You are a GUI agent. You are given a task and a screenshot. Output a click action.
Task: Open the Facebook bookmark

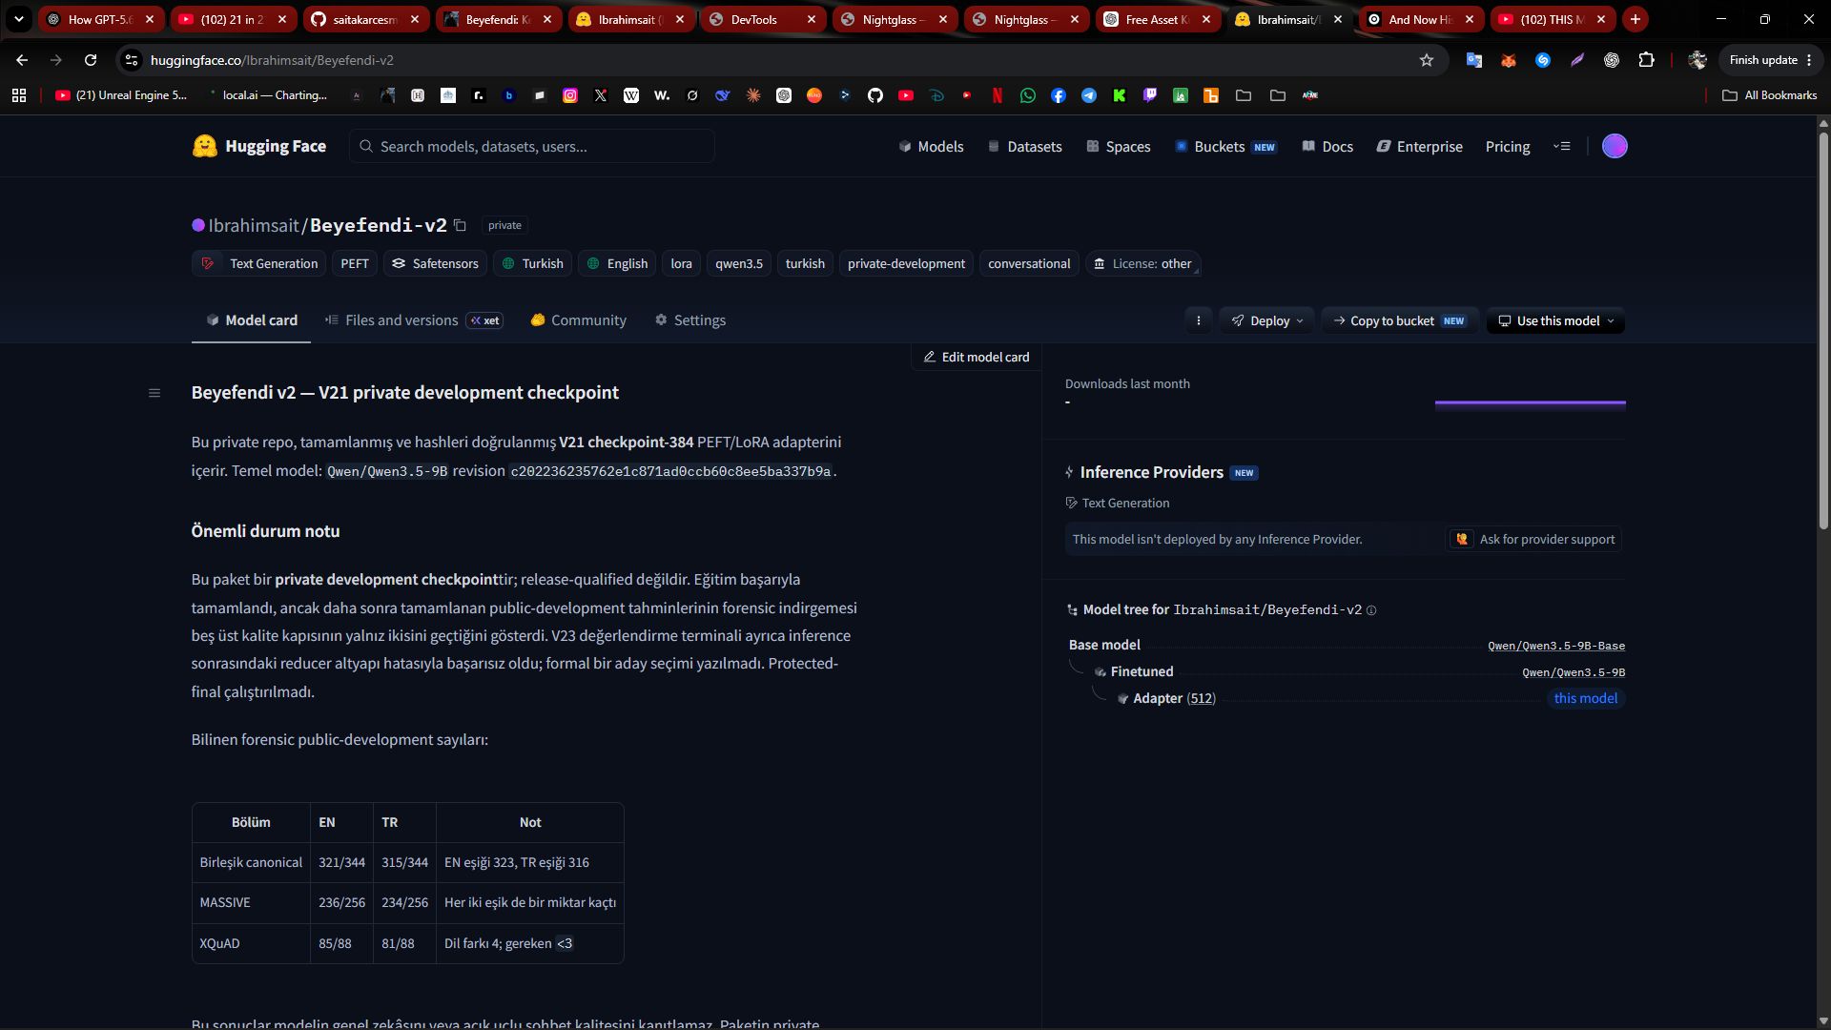click(1059, 95)
